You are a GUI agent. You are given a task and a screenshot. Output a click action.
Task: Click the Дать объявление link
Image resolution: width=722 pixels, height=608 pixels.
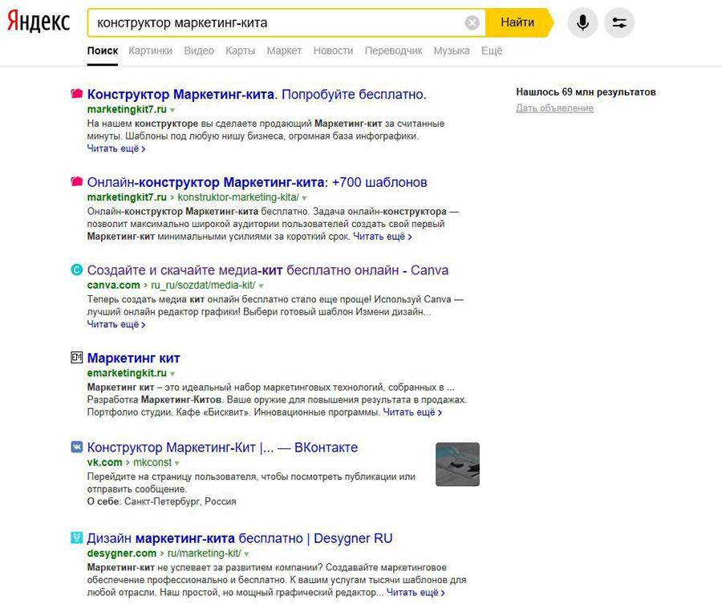tap(554, 108)
